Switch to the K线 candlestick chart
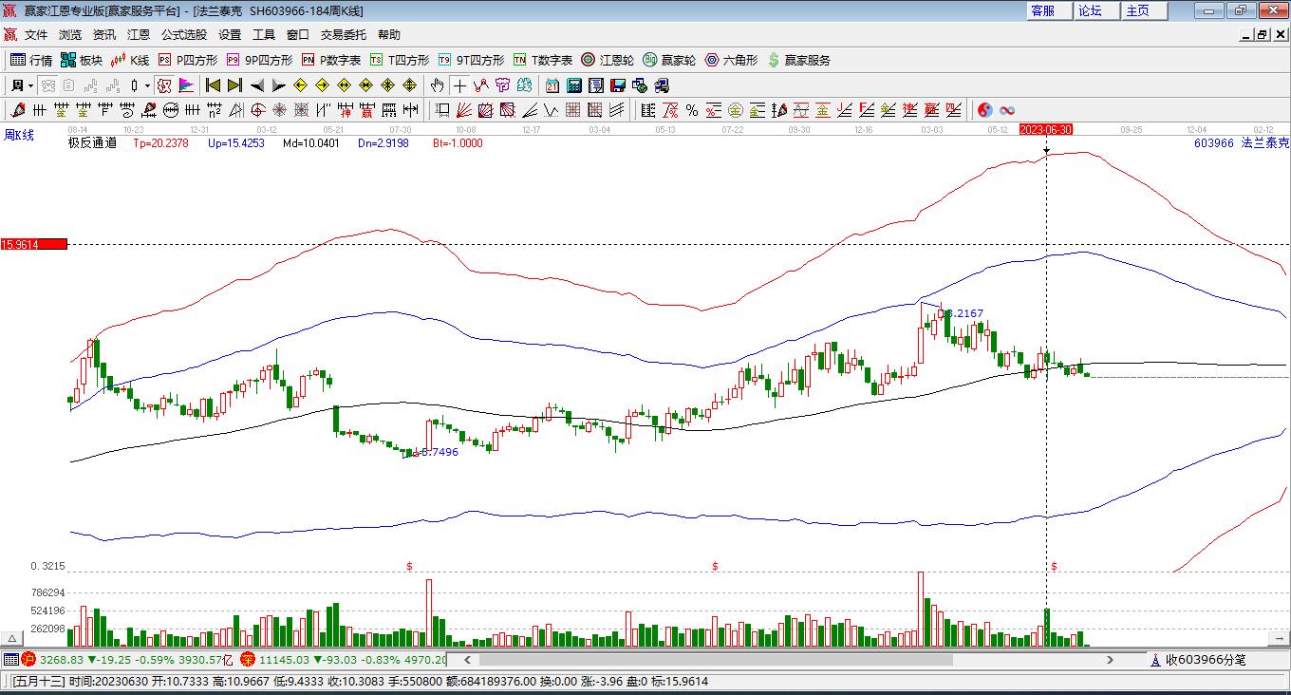 pyautogui.click(x=130, y=60)
